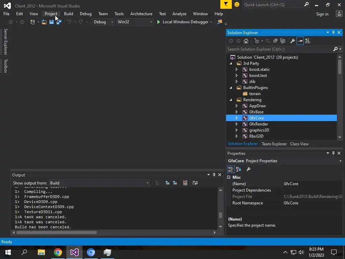Screen dimensions: 345x259
Task: Click the user account icon near Sign in
Action: [x=339, y=14]
